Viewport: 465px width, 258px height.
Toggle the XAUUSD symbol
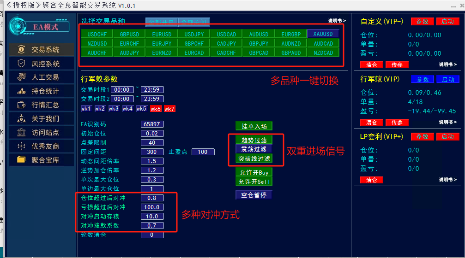coord(323,34)
